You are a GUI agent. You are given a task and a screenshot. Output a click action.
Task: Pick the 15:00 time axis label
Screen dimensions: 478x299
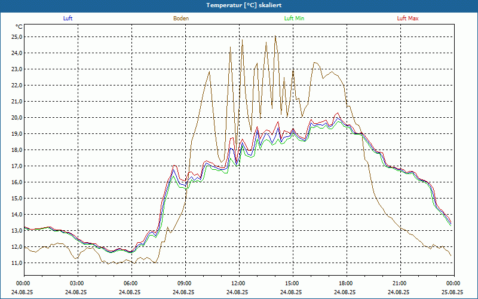click(x=292, y=283)
